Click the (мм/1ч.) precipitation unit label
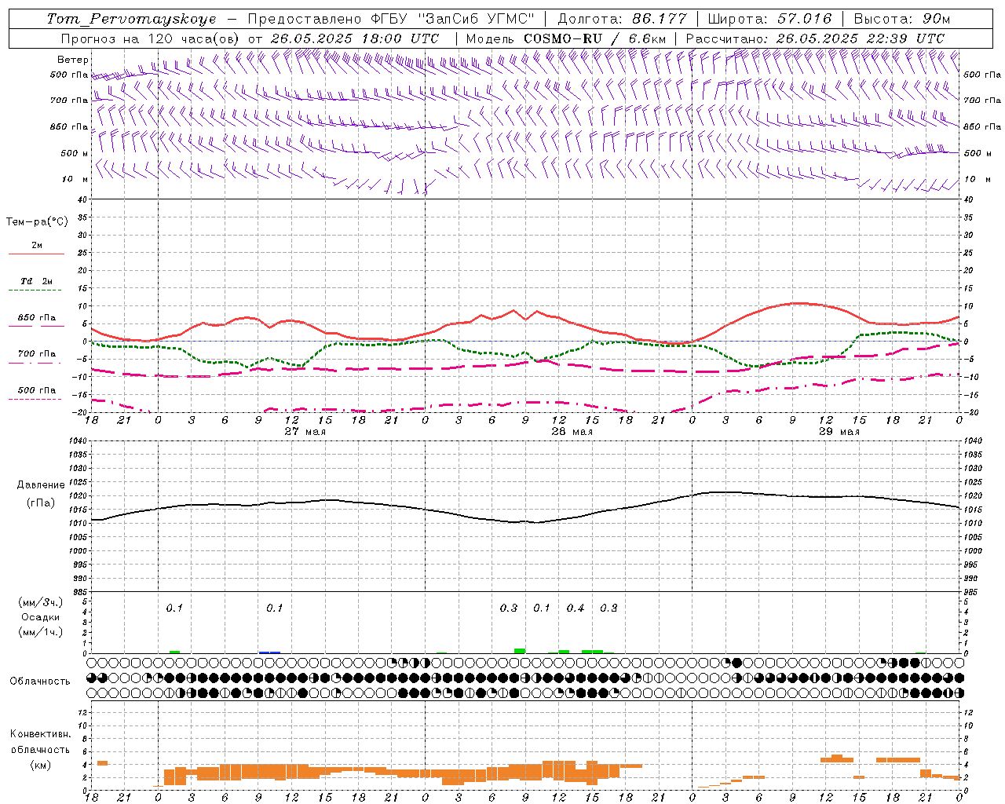This screenshot has height=804, width=1005. [41, 632]
